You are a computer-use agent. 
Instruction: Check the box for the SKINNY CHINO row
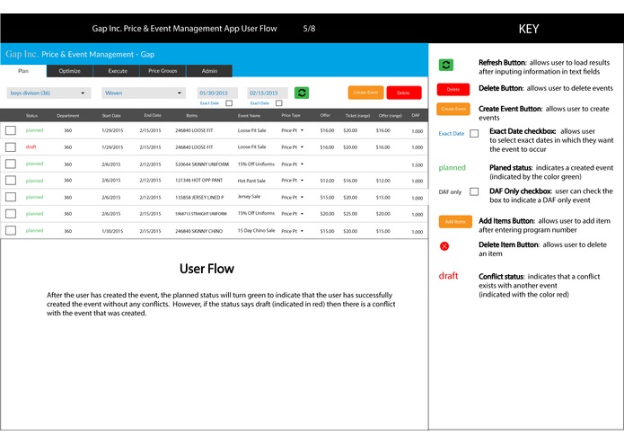(x=11, y=231)
